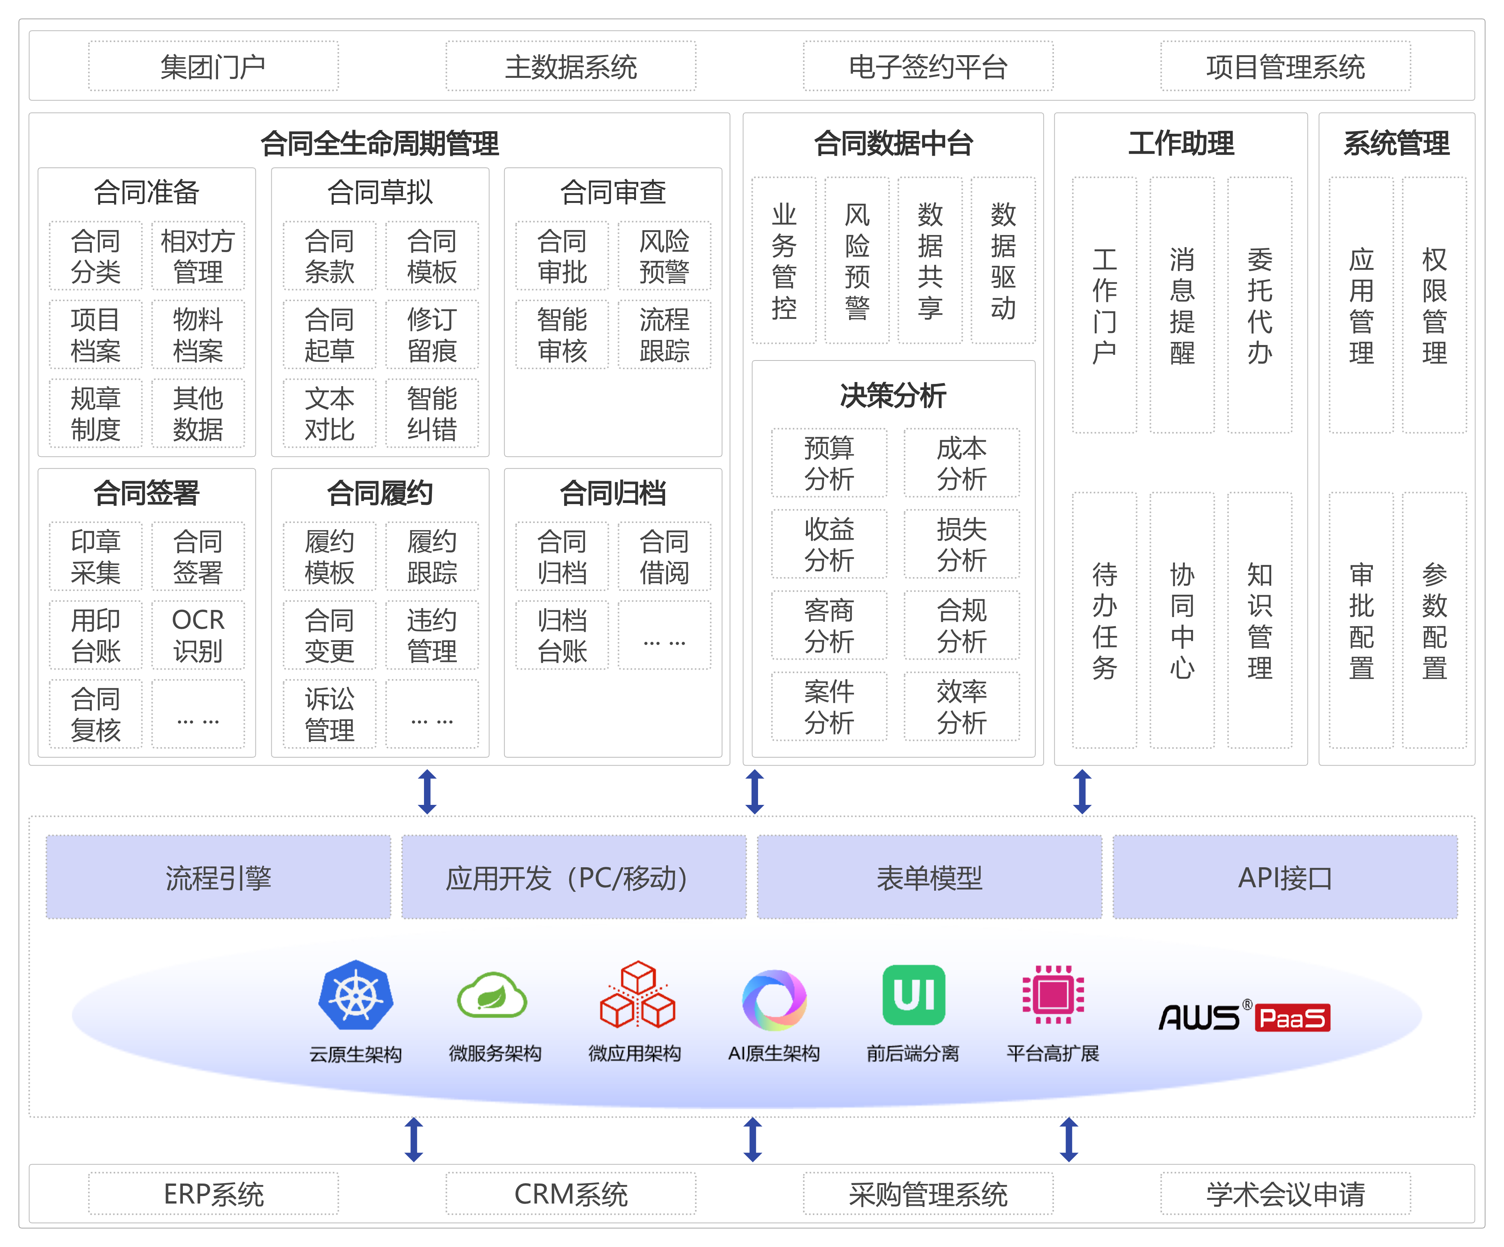Click the 业务管控 vertical box
Viewport: 1504px width, 1247px height.
tap(784, 261)
